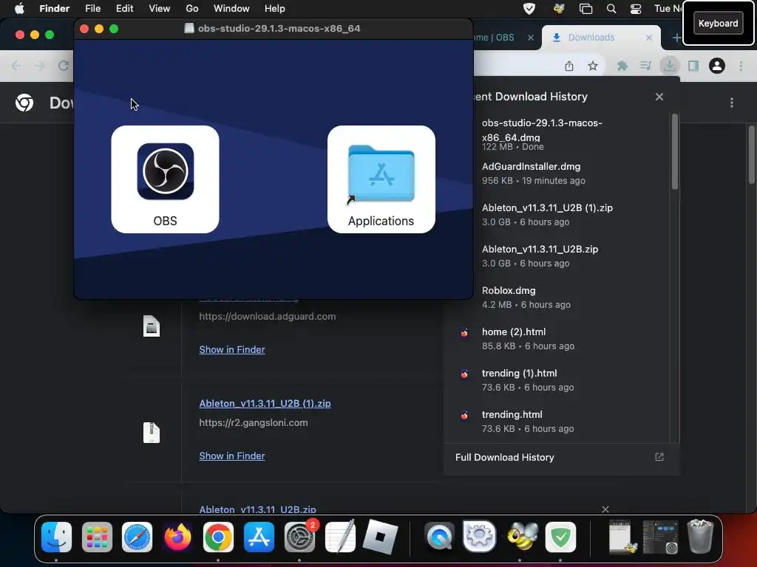Toggle the Chrome downloads toolbar icon
The image size is (757, 567).
tap(670, 66)
